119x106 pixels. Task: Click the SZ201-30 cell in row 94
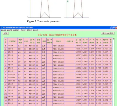click(x=12, y=75)
